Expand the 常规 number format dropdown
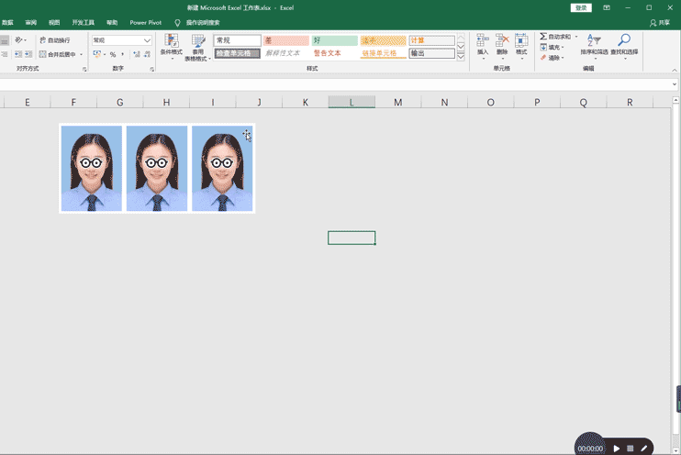 click(x=147, y=40)
